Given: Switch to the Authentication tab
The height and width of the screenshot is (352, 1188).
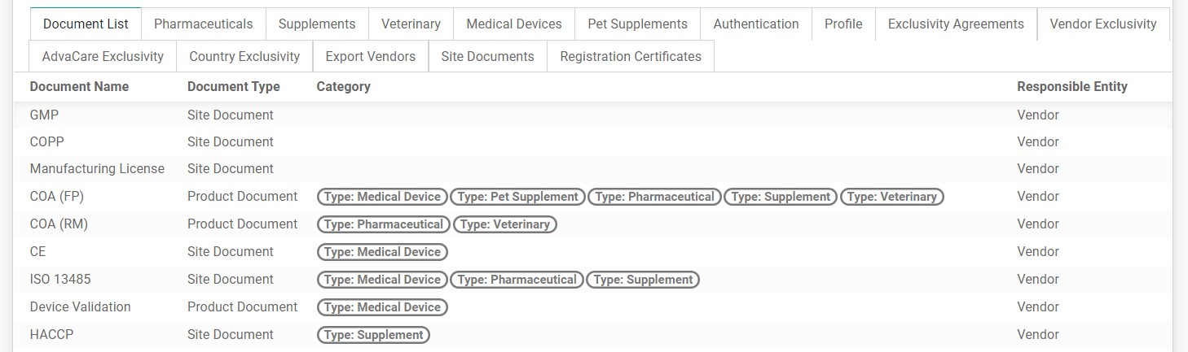Looking at the screenshot, I should pyautogui.click(x=756, y=24).
